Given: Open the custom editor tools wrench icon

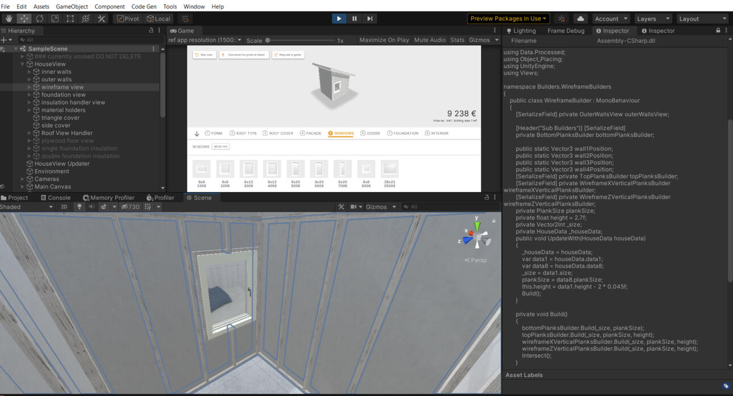Looking at the screenshot, I should pyautogui.click(x=100, y=18).
